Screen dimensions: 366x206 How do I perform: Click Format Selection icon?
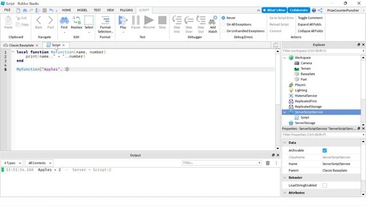click(105, 21)
